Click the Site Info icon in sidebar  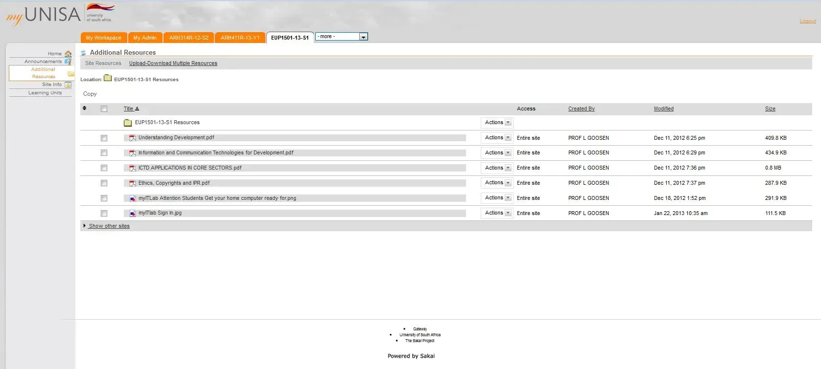68,85
